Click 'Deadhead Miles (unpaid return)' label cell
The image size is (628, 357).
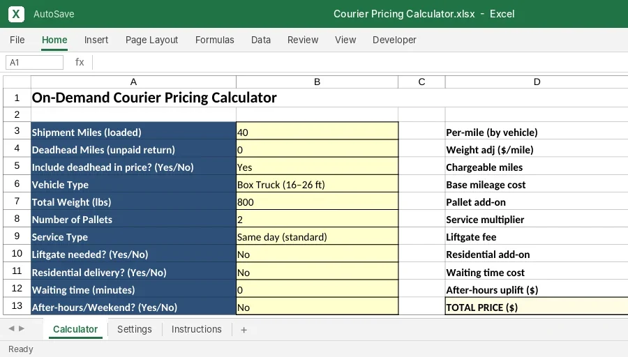134,149
